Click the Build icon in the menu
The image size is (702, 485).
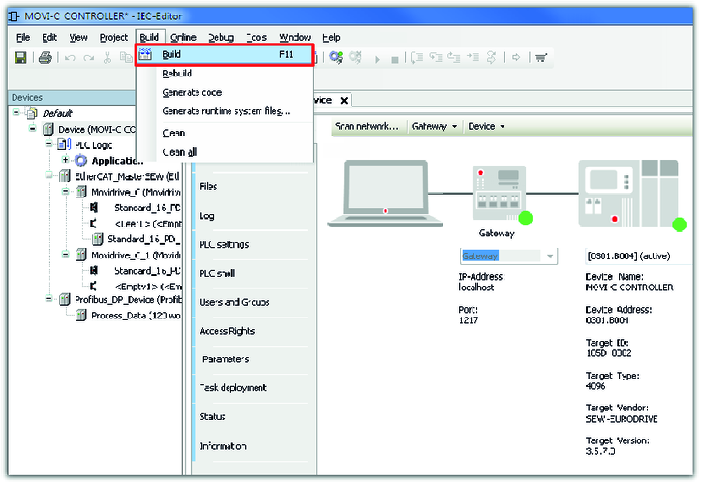click(146, 55)
